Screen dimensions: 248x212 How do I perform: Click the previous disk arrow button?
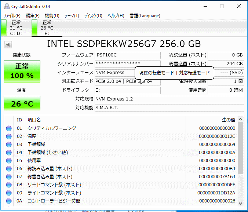click(8, 45)
